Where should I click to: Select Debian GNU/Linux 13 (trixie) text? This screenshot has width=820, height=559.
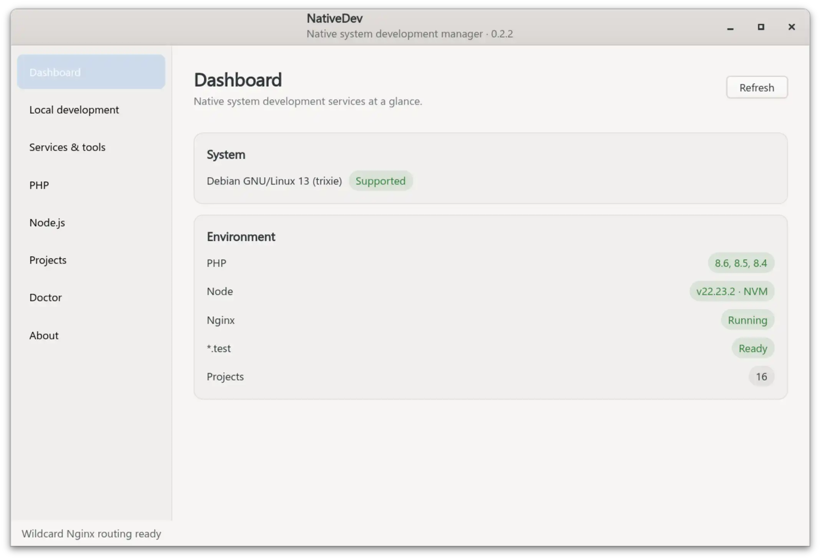[x=274, y=181]
